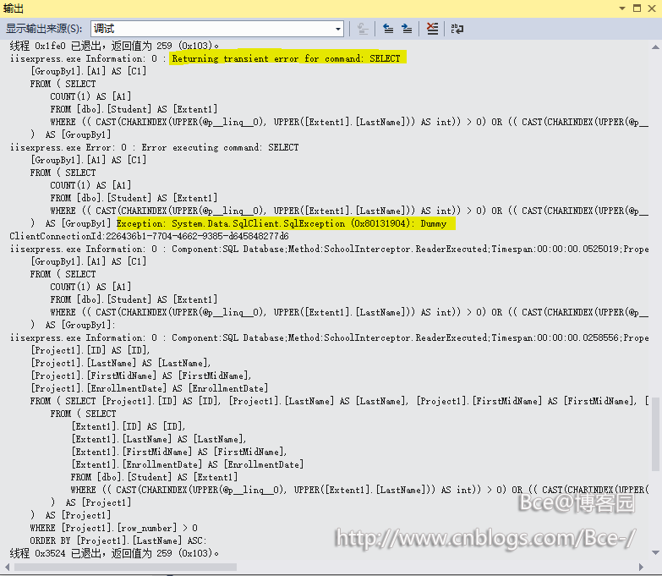Click '[Extent1].[ID] AS [ID],' line
The width and height of the screenshot is (662, 576).
tap(129, 426)
